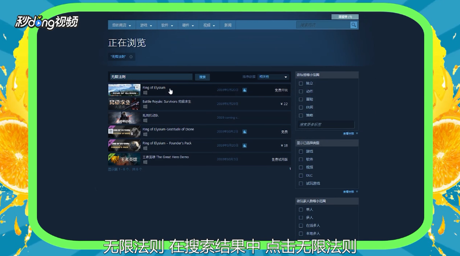Click the review icon on Founder's Pack row
460x256 pixels.
(244, 145)
